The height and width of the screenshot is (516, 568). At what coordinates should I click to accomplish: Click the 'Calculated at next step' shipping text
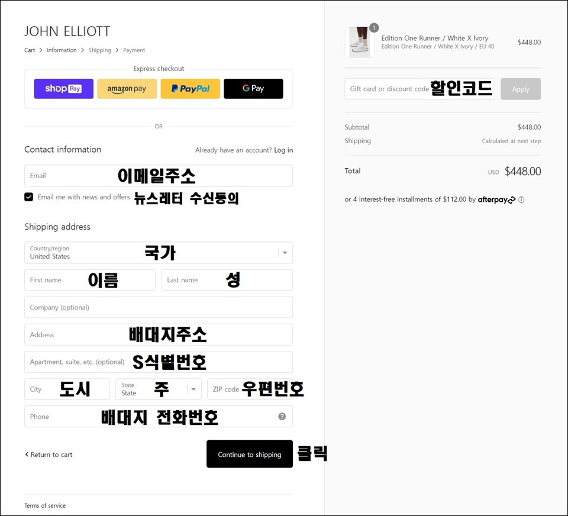pyautogui.click(x=511, y=141)
